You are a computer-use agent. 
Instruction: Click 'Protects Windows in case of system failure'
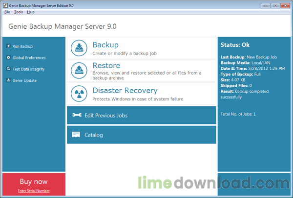pyautogui.click(x=138, y=99)
